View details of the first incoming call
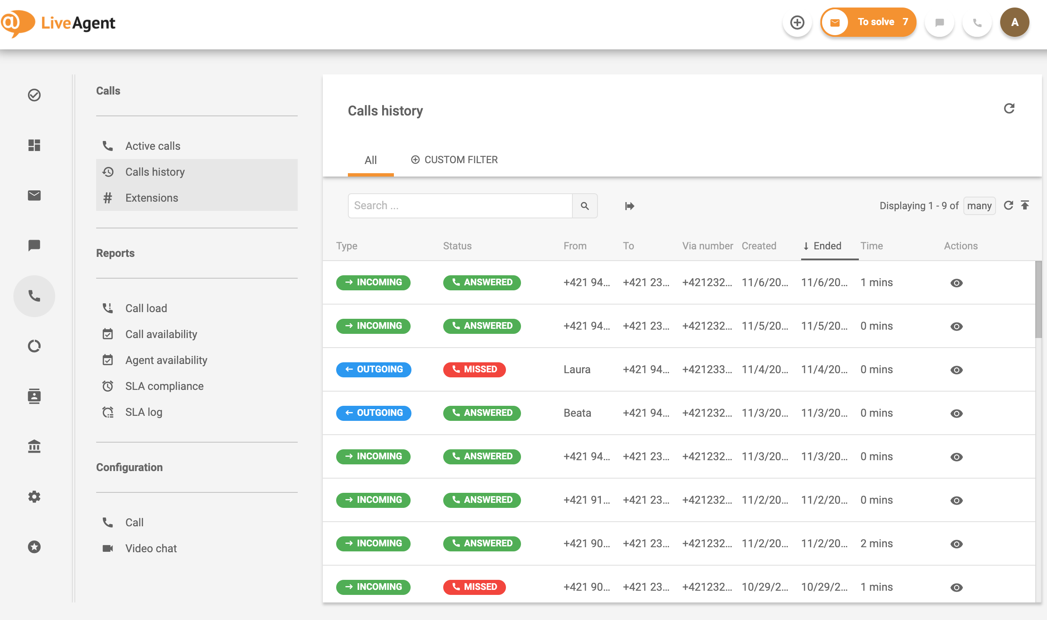 point(956,283)
